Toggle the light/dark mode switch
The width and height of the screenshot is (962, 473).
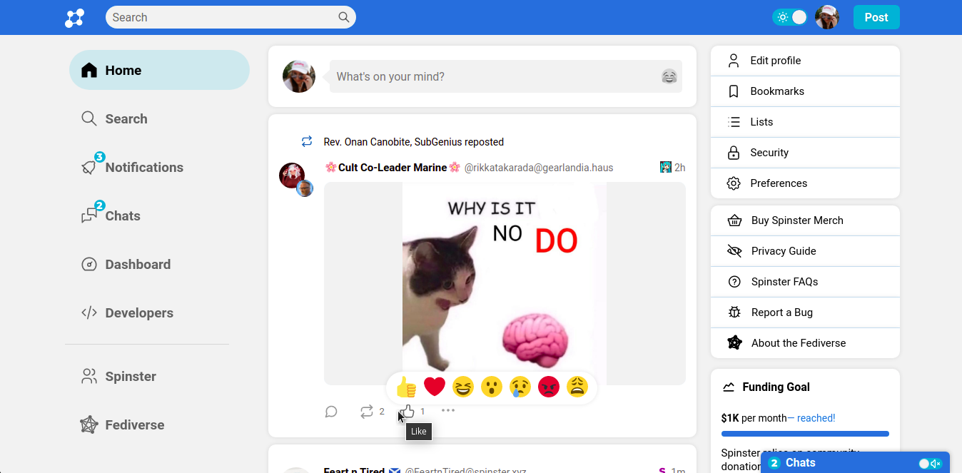[x=789, y=16]
